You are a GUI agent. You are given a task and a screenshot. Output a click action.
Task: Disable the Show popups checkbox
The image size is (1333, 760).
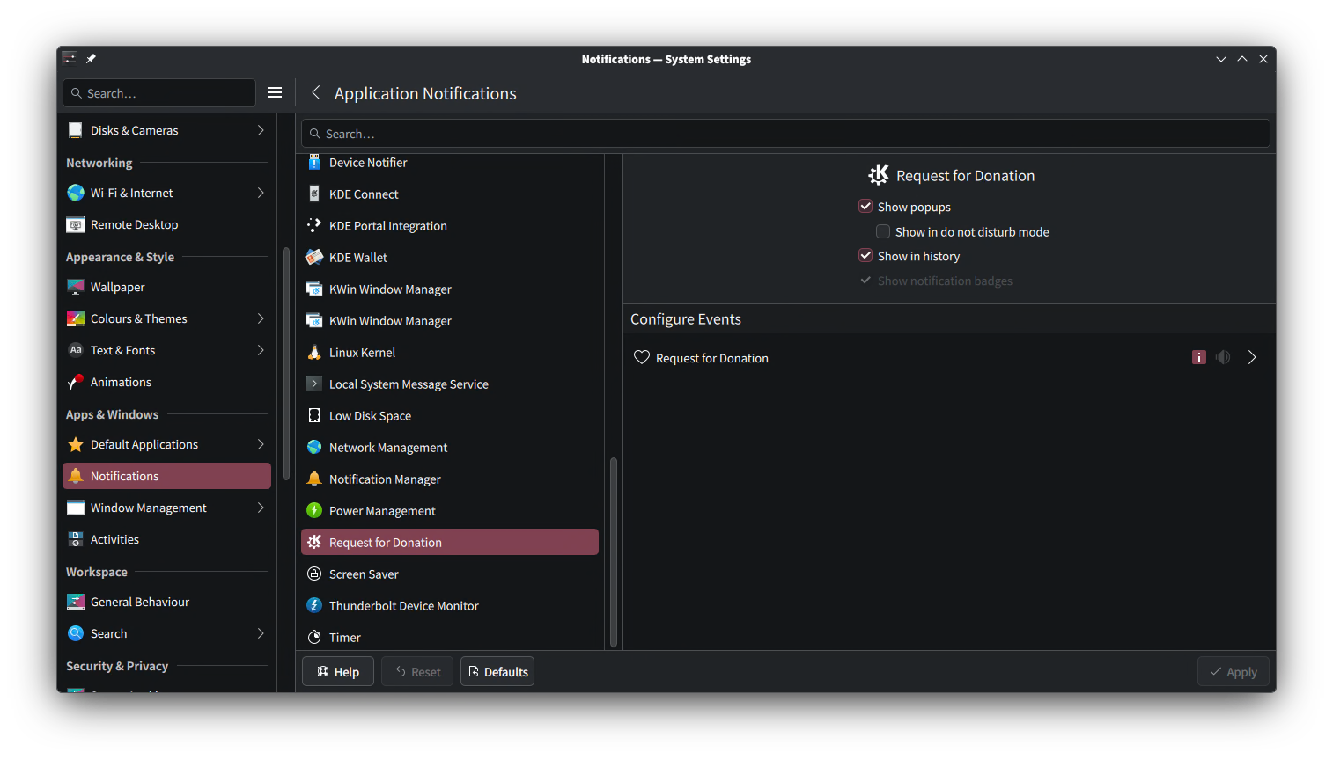[x=865, y=207]
